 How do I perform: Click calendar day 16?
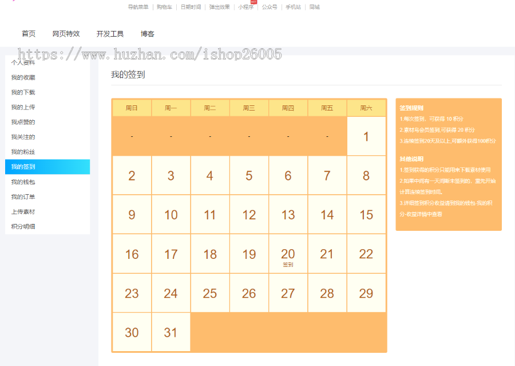pyautogui.click(x=132, y=254)
